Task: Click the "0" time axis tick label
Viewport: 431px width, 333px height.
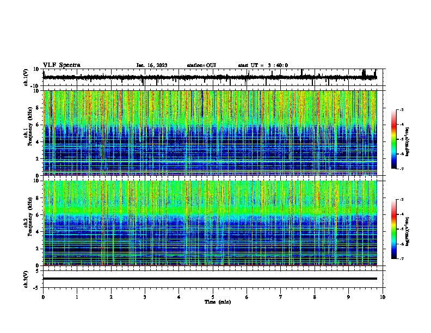Action: (43, 297)
